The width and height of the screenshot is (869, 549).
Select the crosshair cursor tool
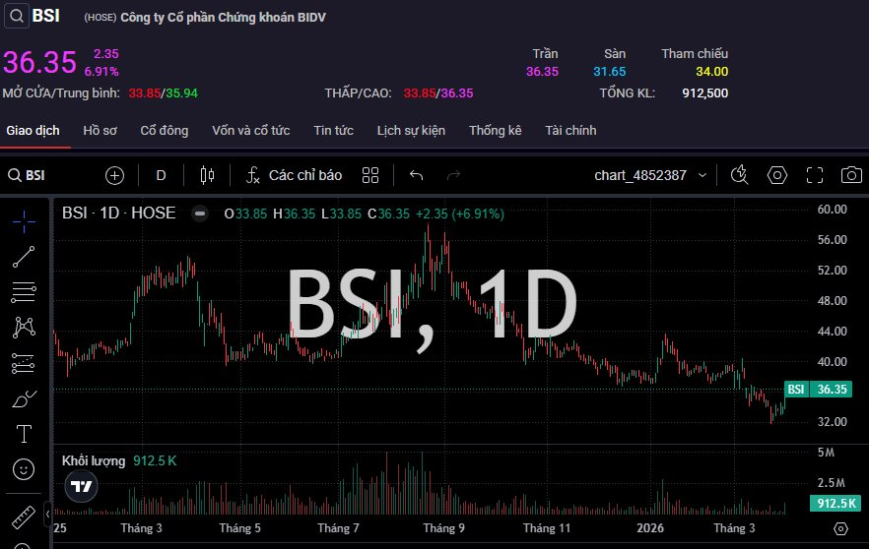click(x=24, y=220)
